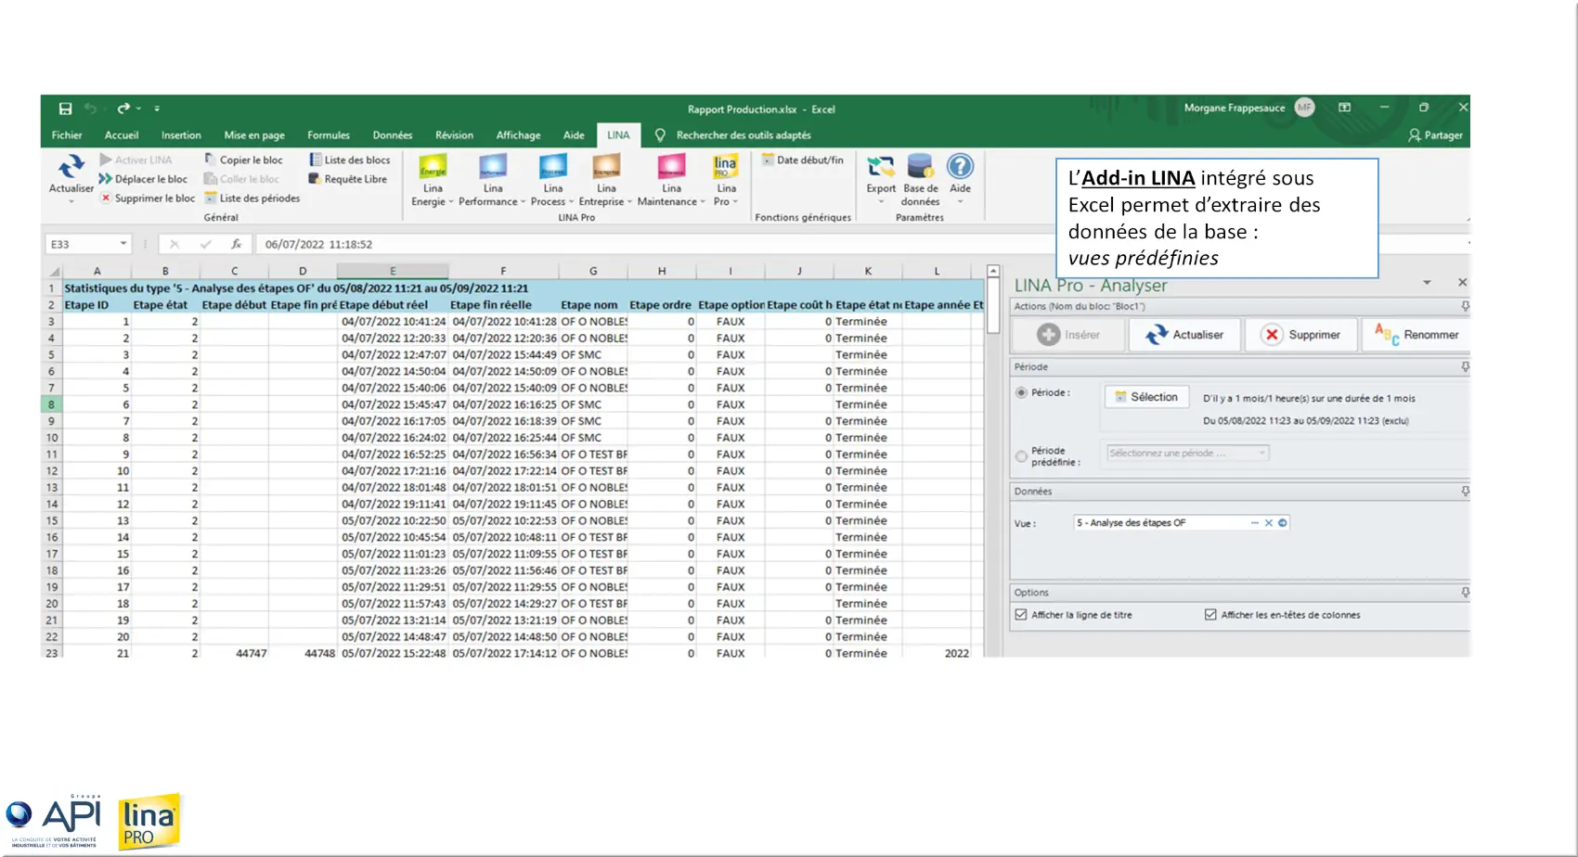Viewport: 1578px width, 857px height.
Task: Click Coller le bloc
Action: [241, 179]
